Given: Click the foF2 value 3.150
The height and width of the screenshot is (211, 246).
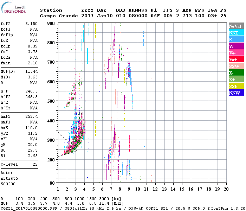Looking at the screenshot, I should (31, 24).
